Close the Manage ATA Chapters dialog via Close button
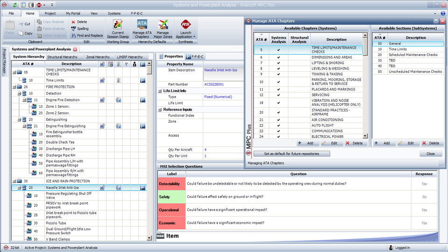The height and width of the screenshot is (252, 448). click(x=431, y=154)
